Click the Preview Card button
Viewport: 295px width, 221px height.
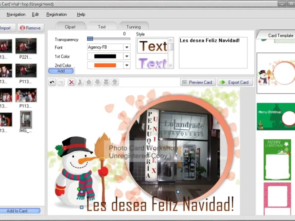pyautogui.click(x=198, y=82)
